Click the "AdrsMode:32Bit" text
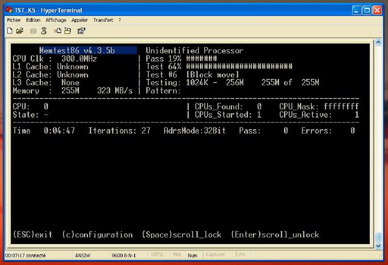Screen dimensions: 388x265 click(195, 131)
